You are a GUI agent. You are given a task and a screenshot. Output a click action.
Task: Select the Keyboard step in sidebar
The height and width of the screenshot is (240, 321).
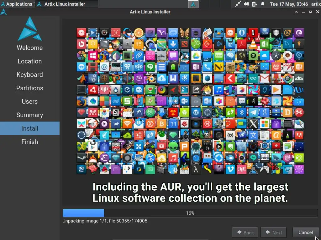30,75
